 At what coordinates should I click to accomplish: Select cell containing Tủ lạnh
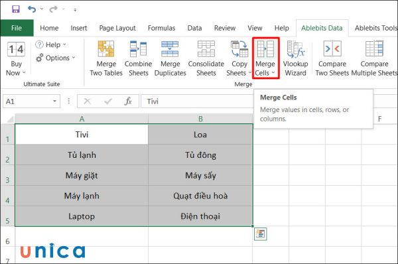82,155
